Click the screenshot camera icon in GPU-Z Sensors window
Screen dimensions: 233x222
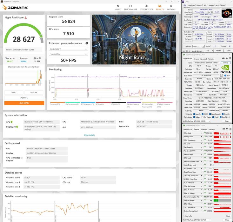(x=223, y=129)
